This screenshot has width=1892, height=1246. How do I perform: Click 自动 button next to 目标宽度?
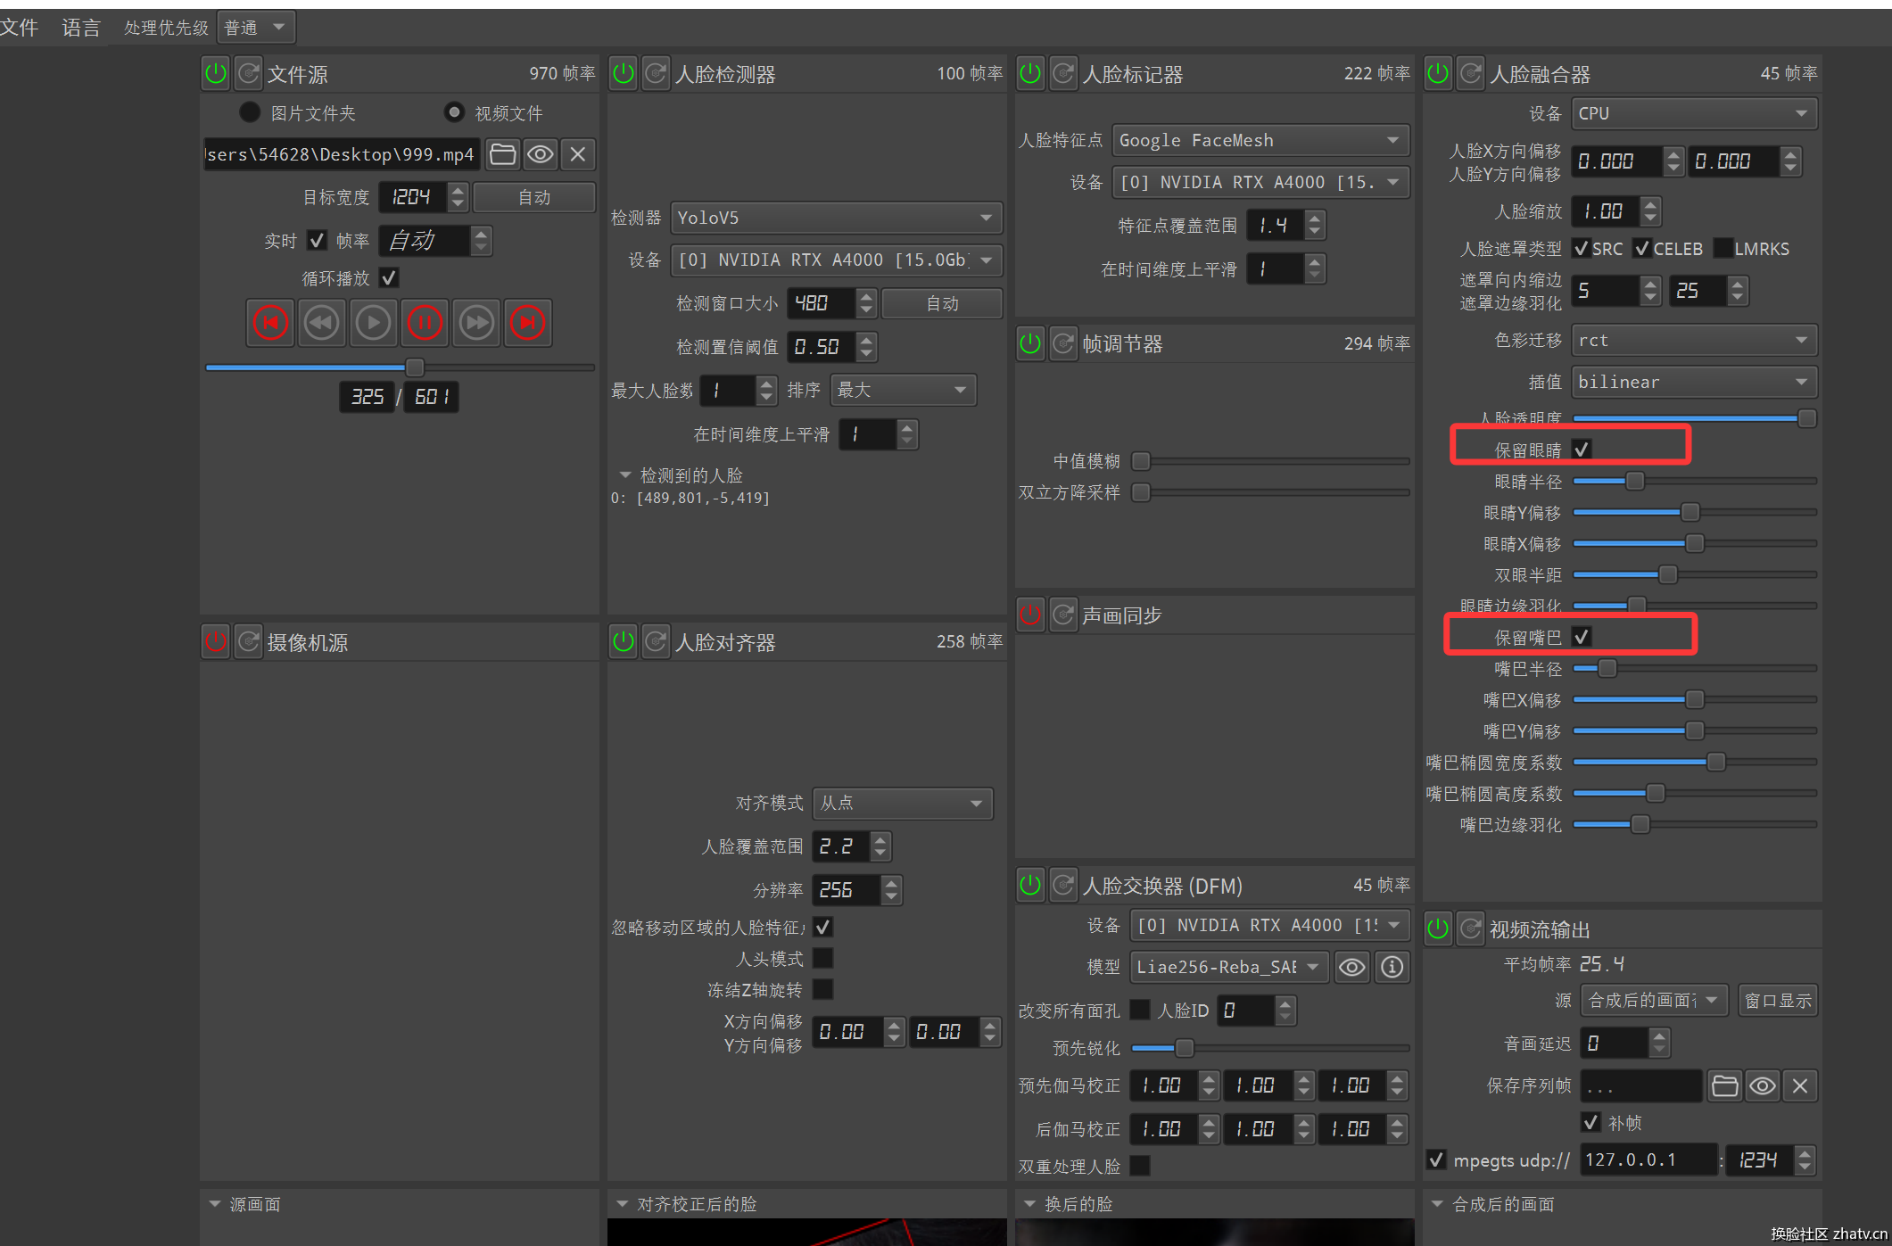coord(533,197)
